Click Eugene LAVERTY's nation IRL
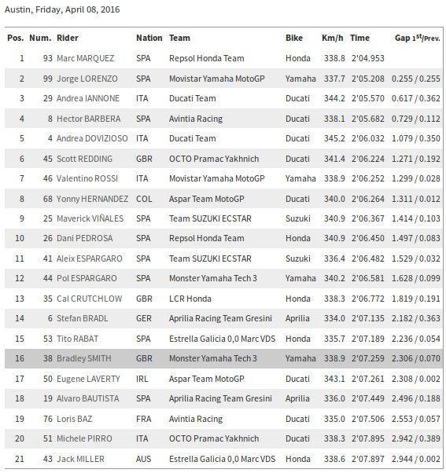 point(142,379)
